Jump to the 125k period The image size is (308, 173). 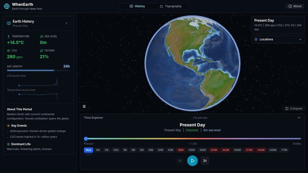coord(116,150)
